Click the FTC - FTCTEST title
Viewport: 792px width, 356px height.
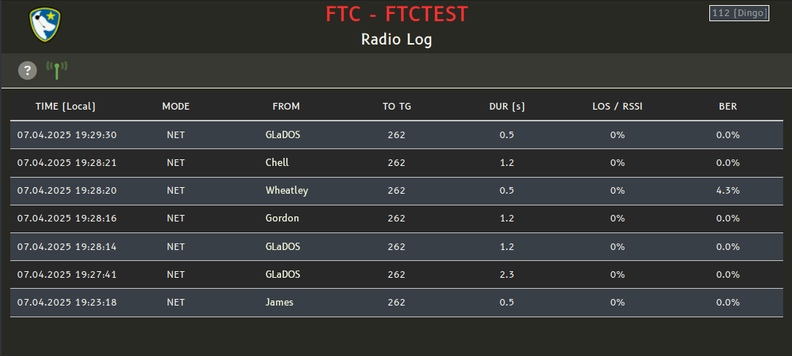point(396,14)
